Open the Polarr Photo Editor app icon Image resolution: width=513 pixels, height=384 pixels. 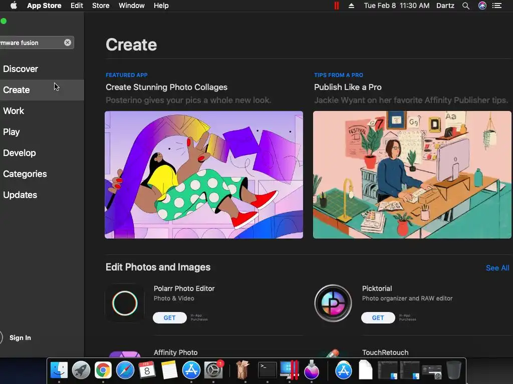coord(125,303)
